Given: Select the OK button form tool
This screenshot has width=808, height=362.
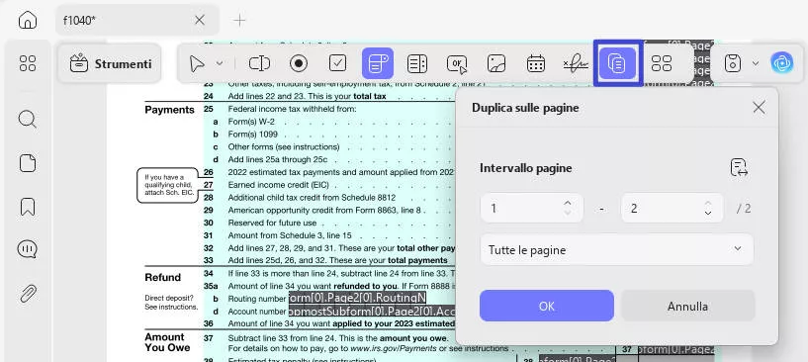Looking at the screenshot, I should (x=457, y=63).
